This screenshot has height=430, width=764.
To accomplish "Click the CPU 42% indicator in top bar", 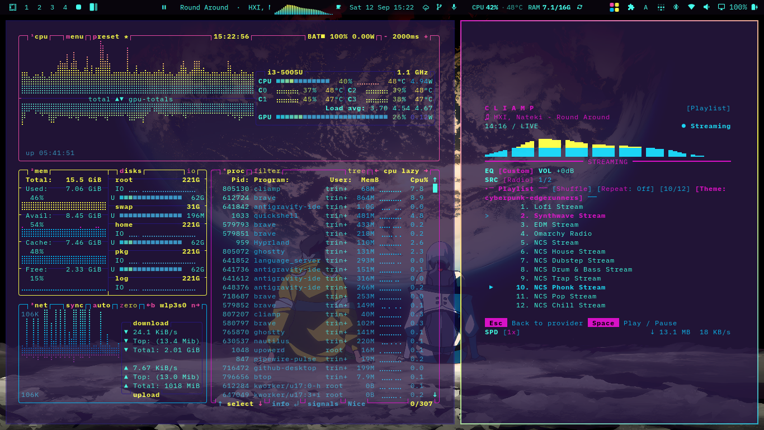I will point(485,7).
